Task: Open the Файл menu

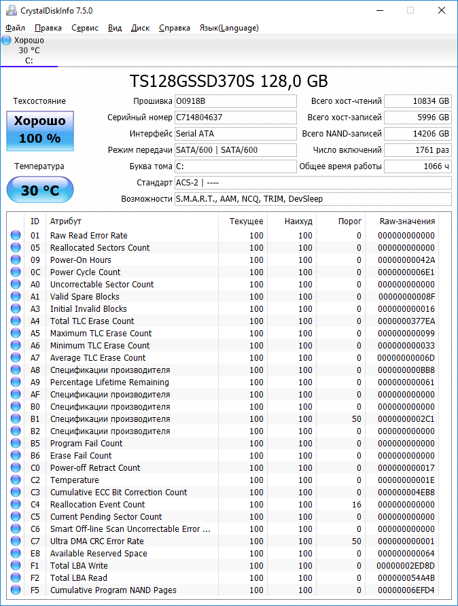Action: pos(15,28)
